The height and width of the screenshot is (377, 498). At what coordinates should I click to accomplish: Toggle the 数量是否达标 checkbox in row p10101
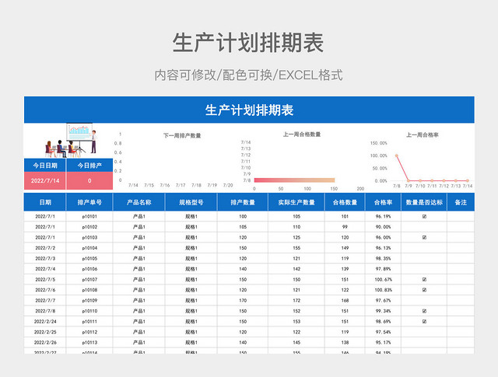pyautogui.click(x=424, y=216)
